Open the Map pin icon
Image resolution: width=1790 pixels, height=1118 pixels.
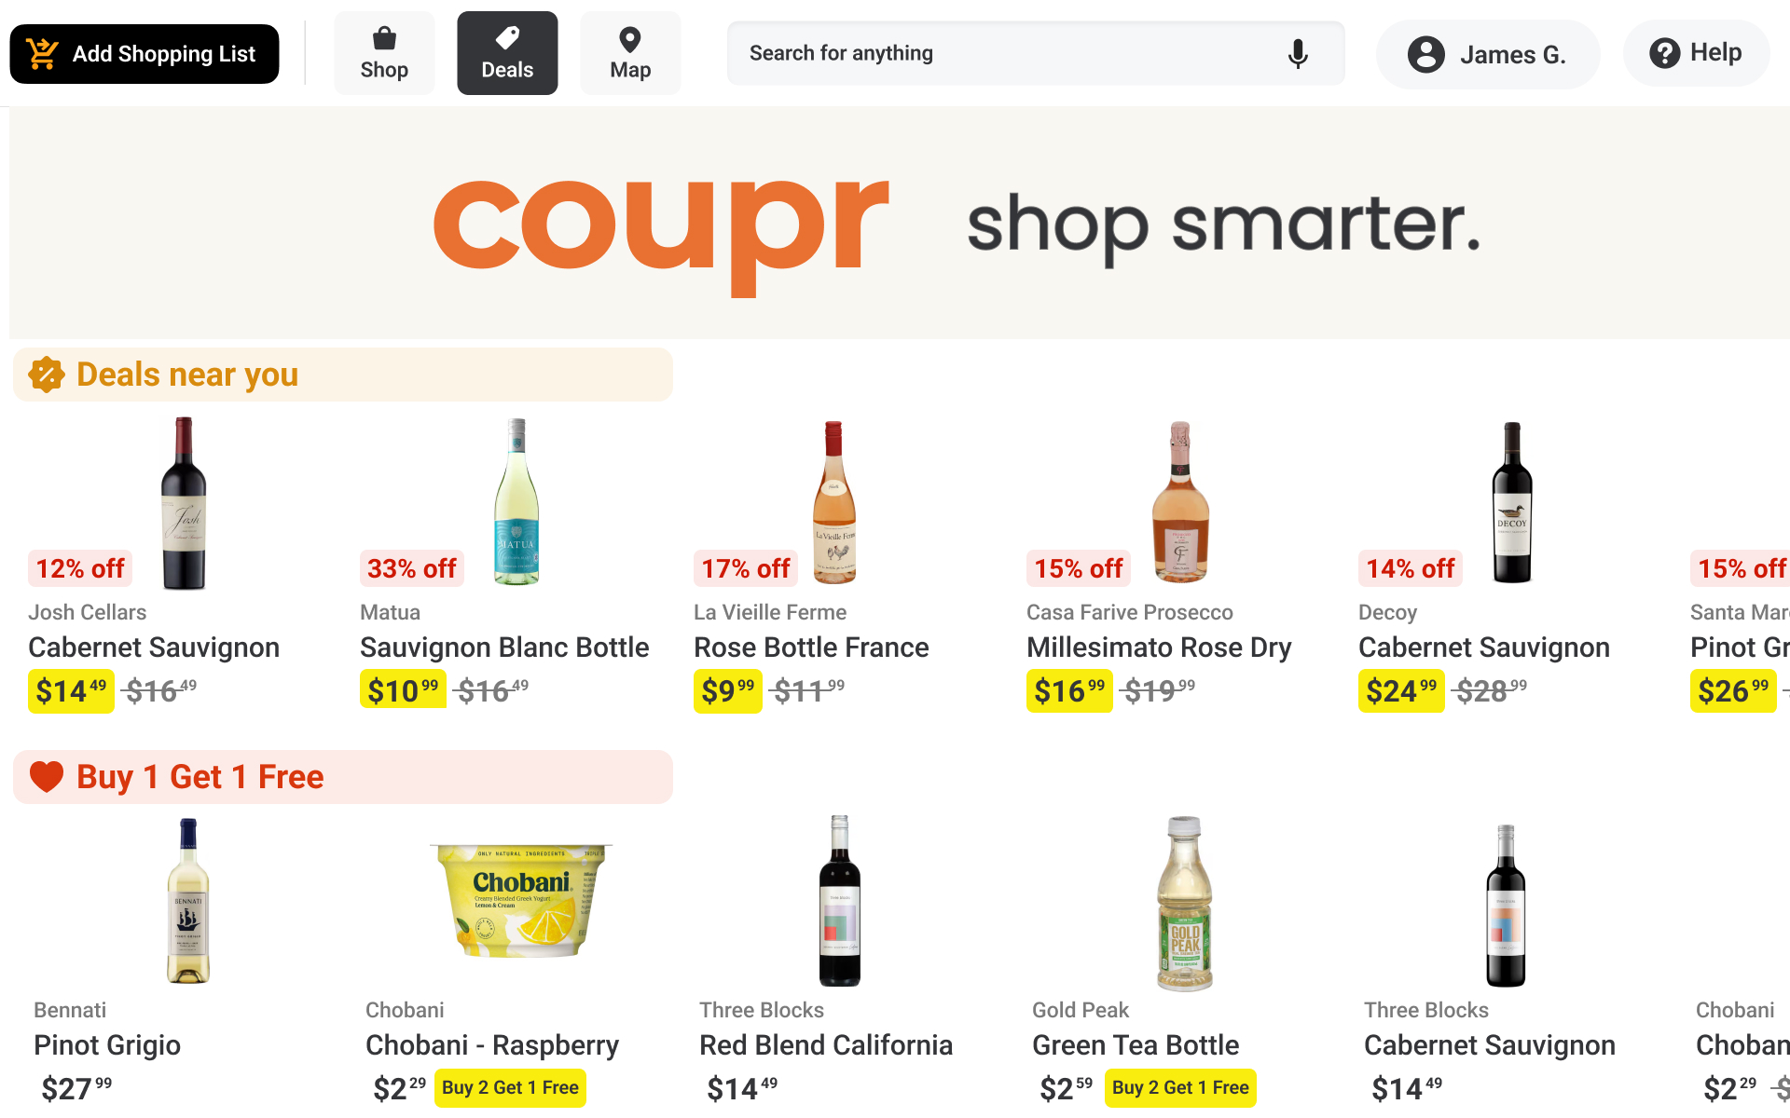630,40
